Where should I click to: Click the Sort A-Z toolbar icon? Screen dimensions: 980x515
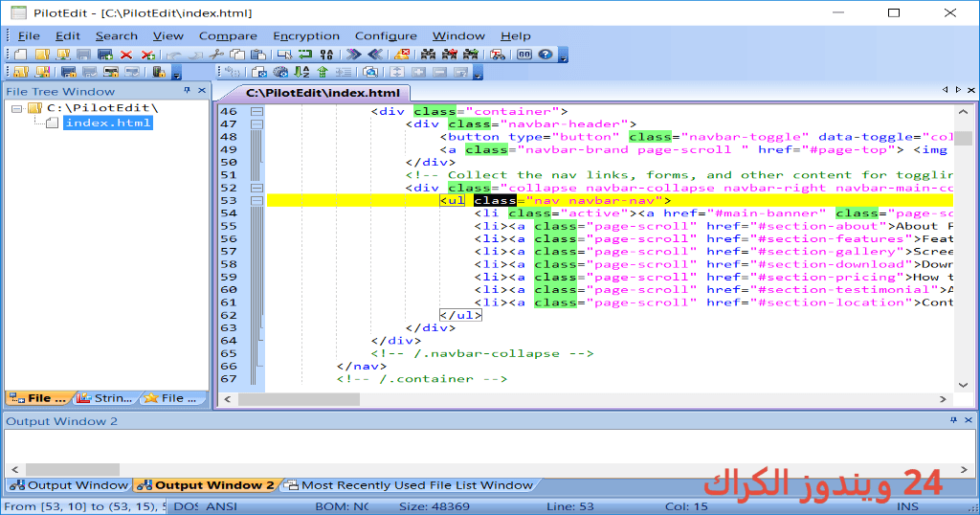pos(301,73)
